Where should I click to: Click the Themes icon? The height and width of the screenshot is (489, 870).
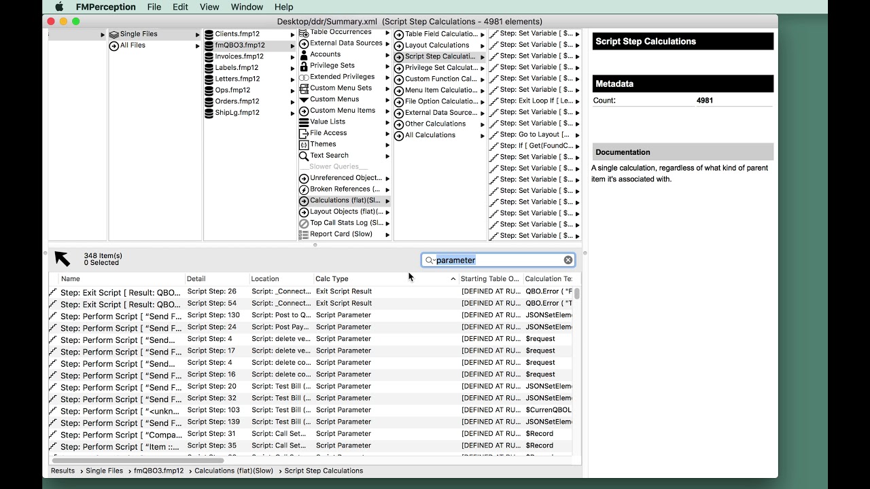pyautogui.click(x=304, y=144)
